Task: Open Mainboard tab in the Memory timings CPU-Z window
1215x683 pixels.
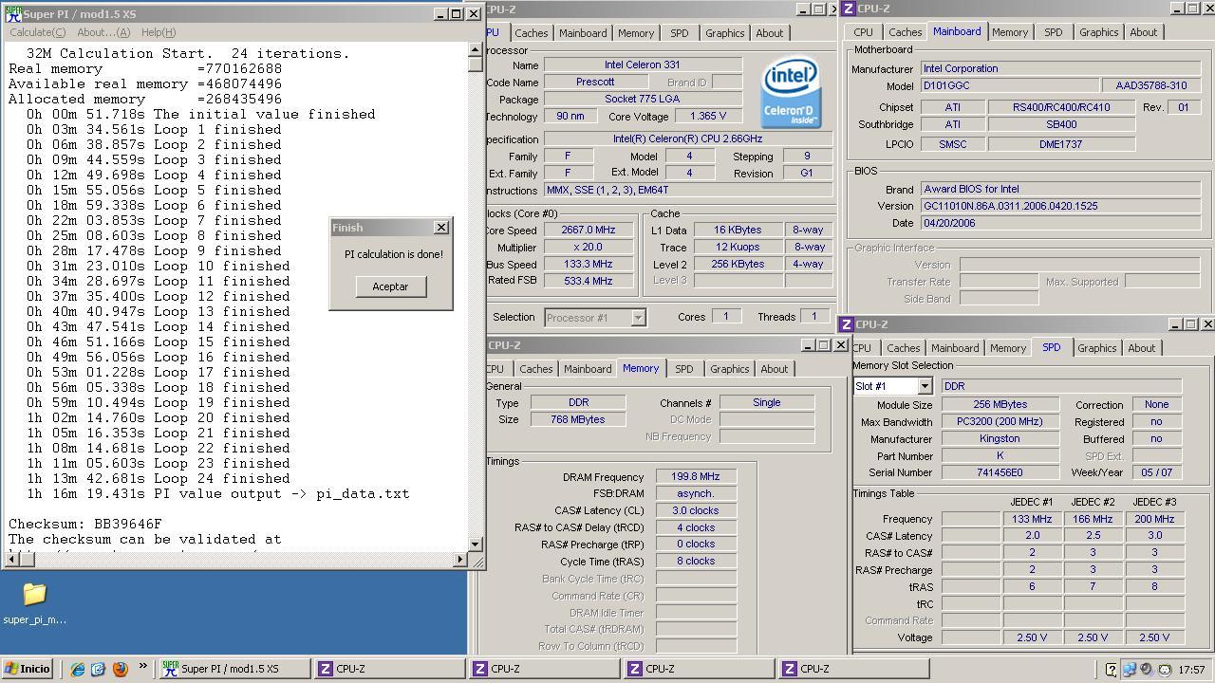Action: (x=588, y=369)
